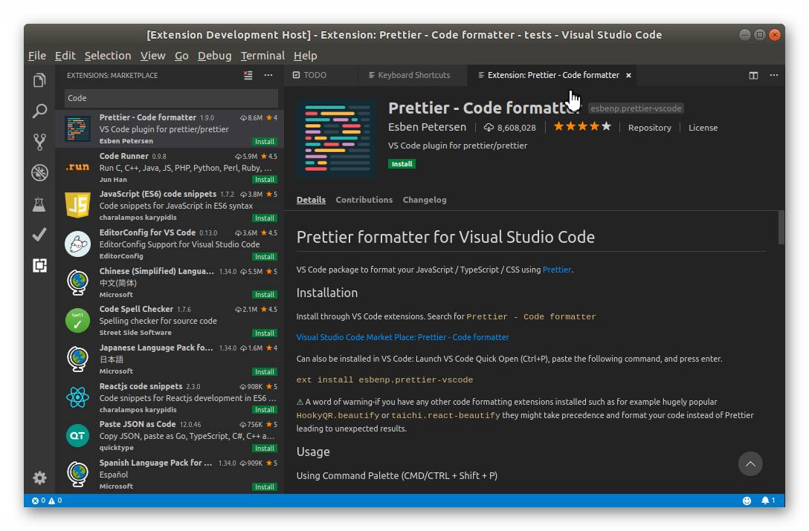Image resolution: width=809 pixels, height=531 pixels.
Task: Install Chinese (Simplified) Language pack
Action: click(265, 294)
